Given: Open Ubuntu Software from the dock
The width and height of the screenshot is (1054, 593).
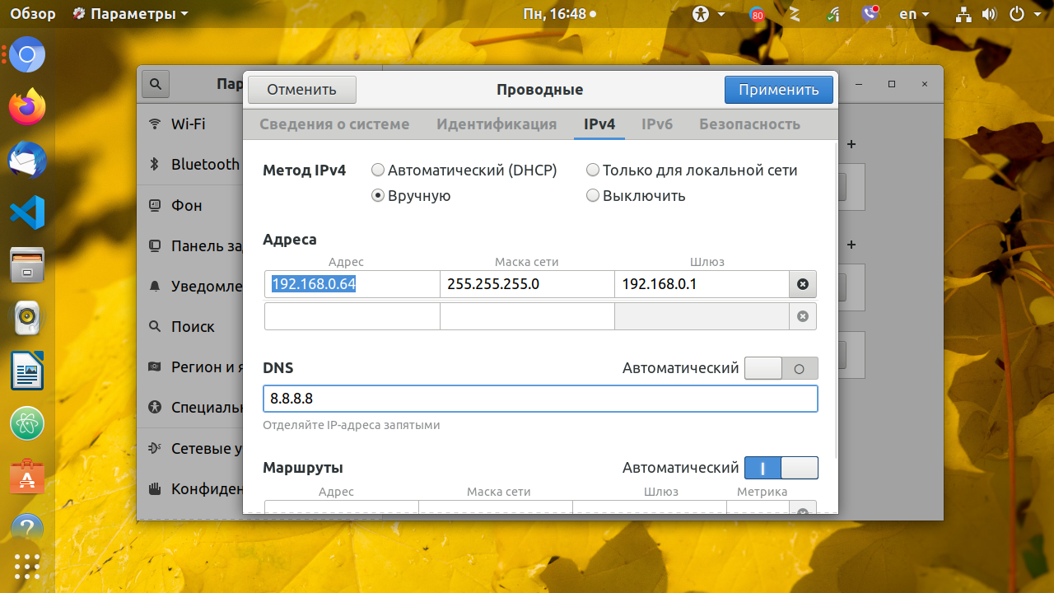Looking at the screenshot, I should tap(27, 476).
